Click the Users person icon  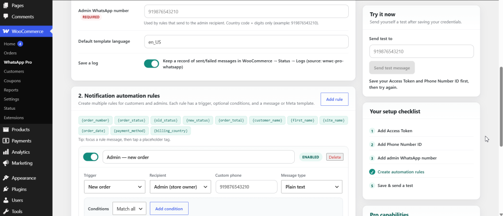coord(6,200)
